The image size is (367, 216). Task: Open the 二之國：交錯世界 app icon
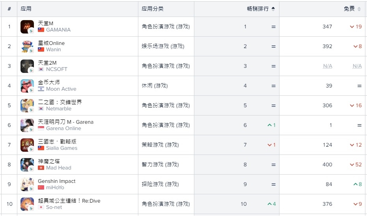click(27, 106)
